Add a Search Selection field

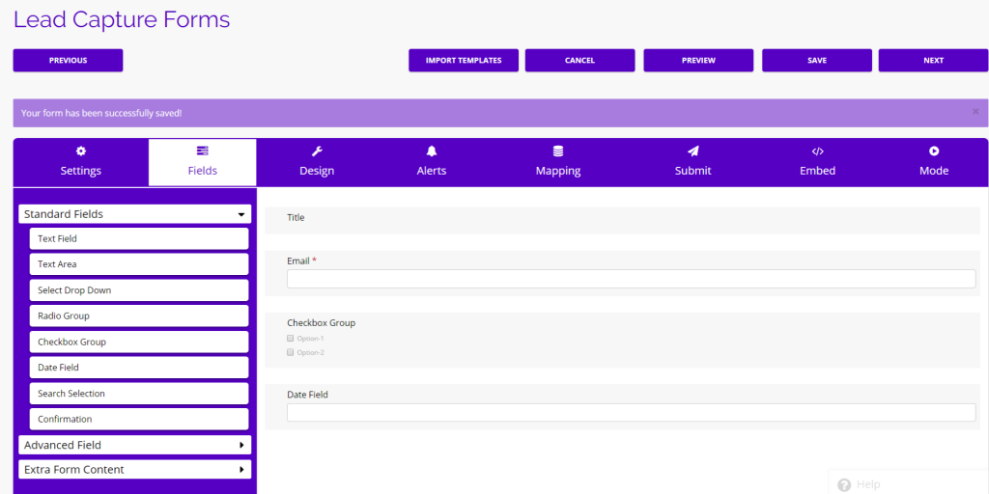coord(139,394)
